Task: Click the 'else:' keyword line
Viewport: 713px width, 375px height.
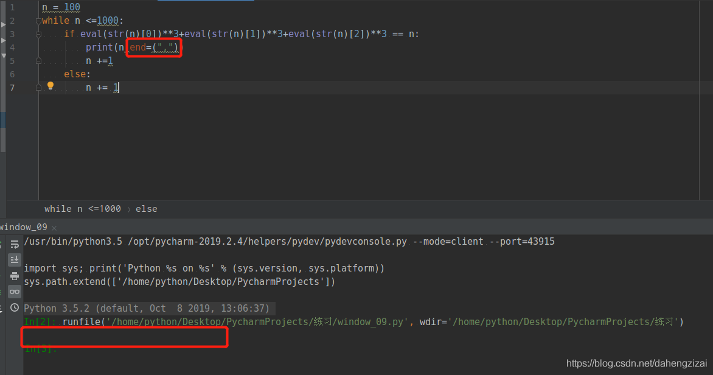Action: pos(77,74)
